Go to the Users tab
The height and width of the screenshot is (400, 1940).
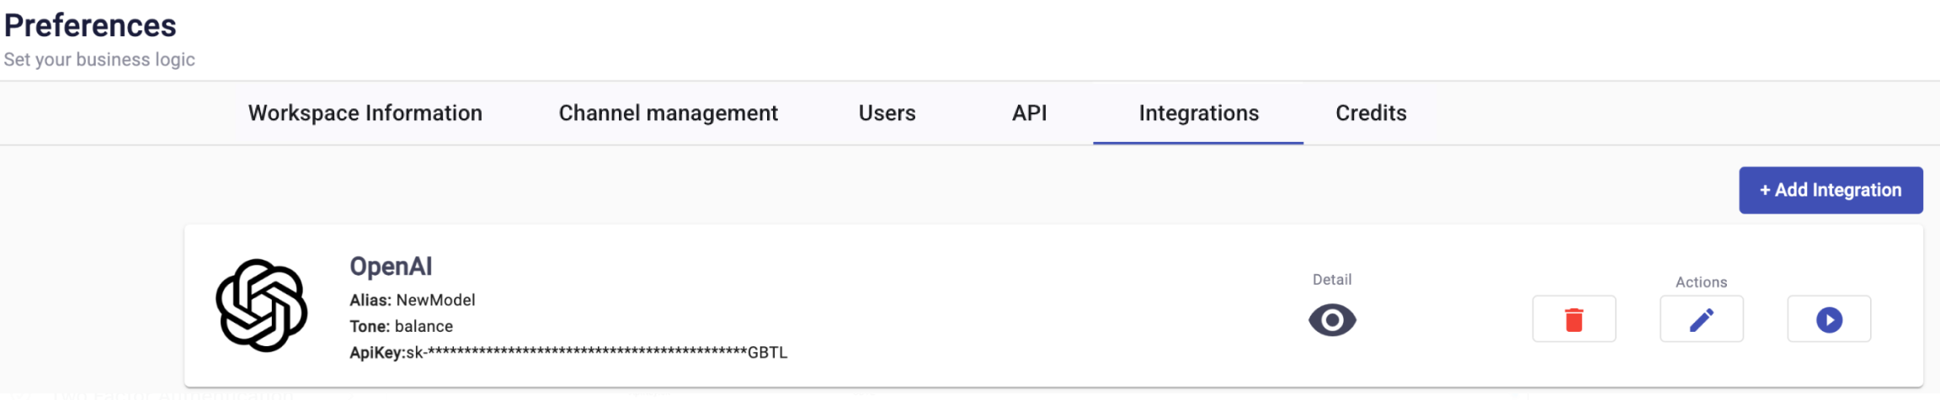[x=887, y=113]
